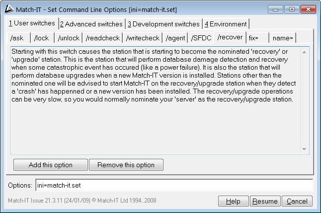
Task: Click the description scrollbar down arrow
Action: (304, 149)
